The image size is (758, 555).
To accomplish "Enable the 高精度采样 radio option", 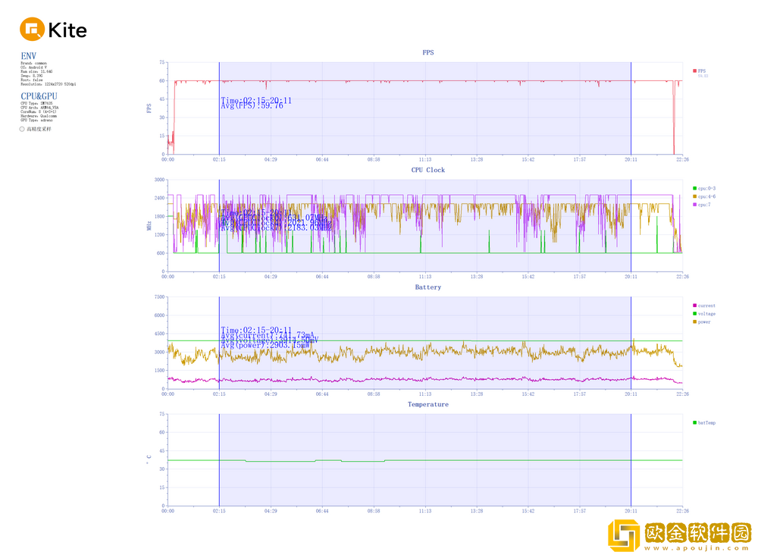I will [x=22, y=129].
